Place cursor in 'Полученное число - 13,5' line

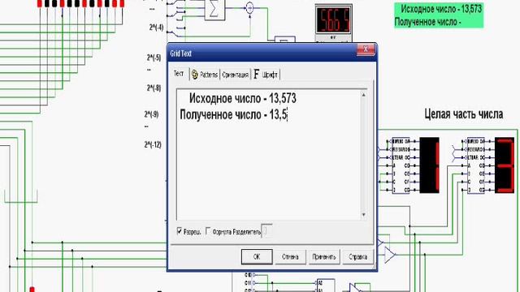(233, 115)
